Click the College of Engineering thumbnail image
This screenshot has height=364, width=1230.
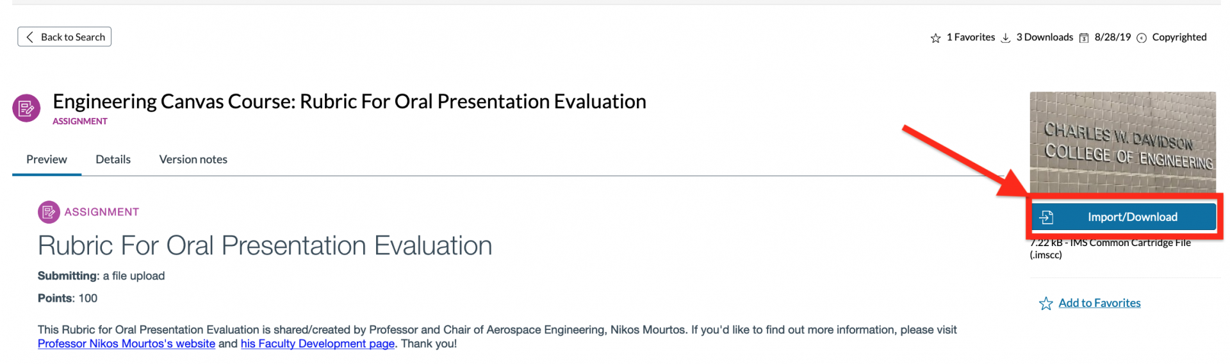click(1122, 142)
